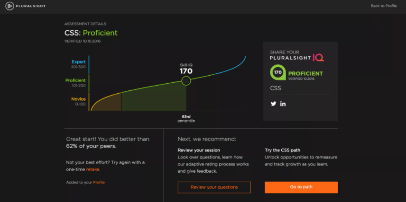Click the green 170 badge circle
This screenshot has width=406, height=202.
point(277,73)
